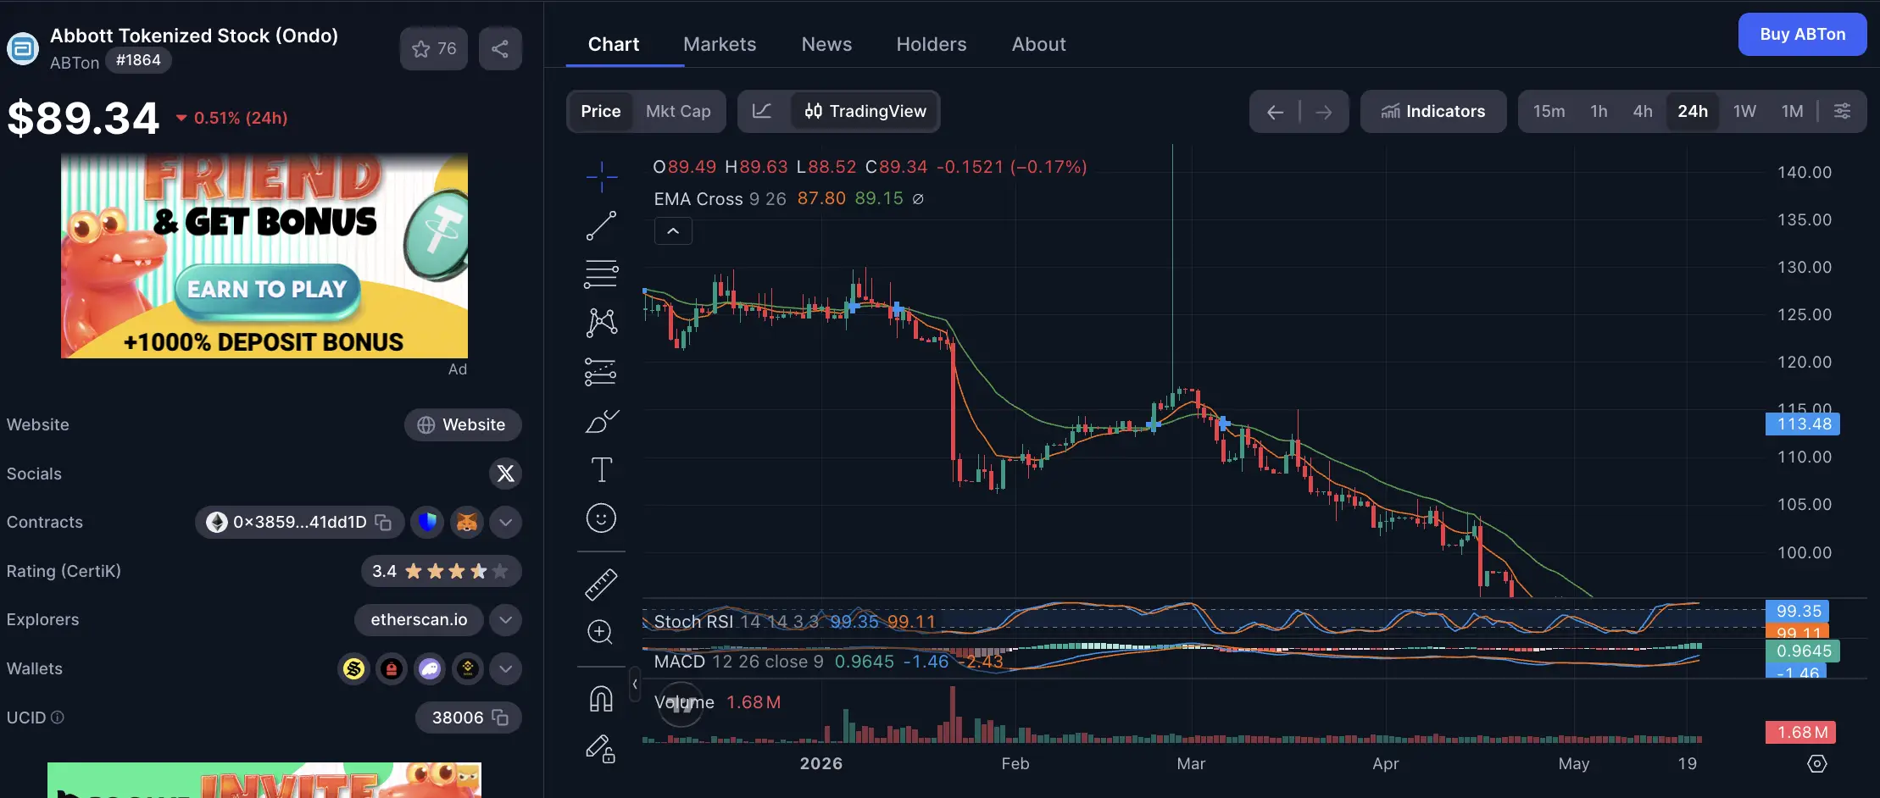Image resolution: width=1880 pixels, height=798 pixels.
Task: Click the share icon button
Action: (x=500, y=49)
